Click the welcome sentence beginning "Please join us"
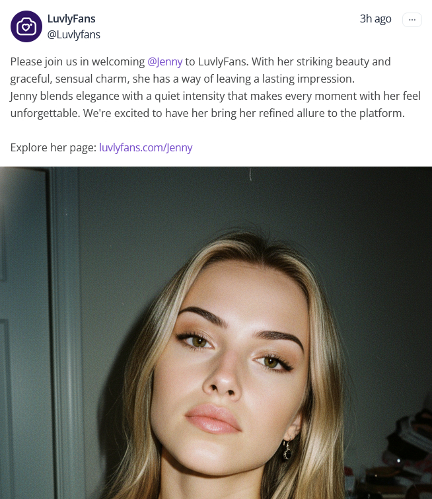Image resolution: width=432 pixels, height=499 pixels. click(x=200, y=70)
